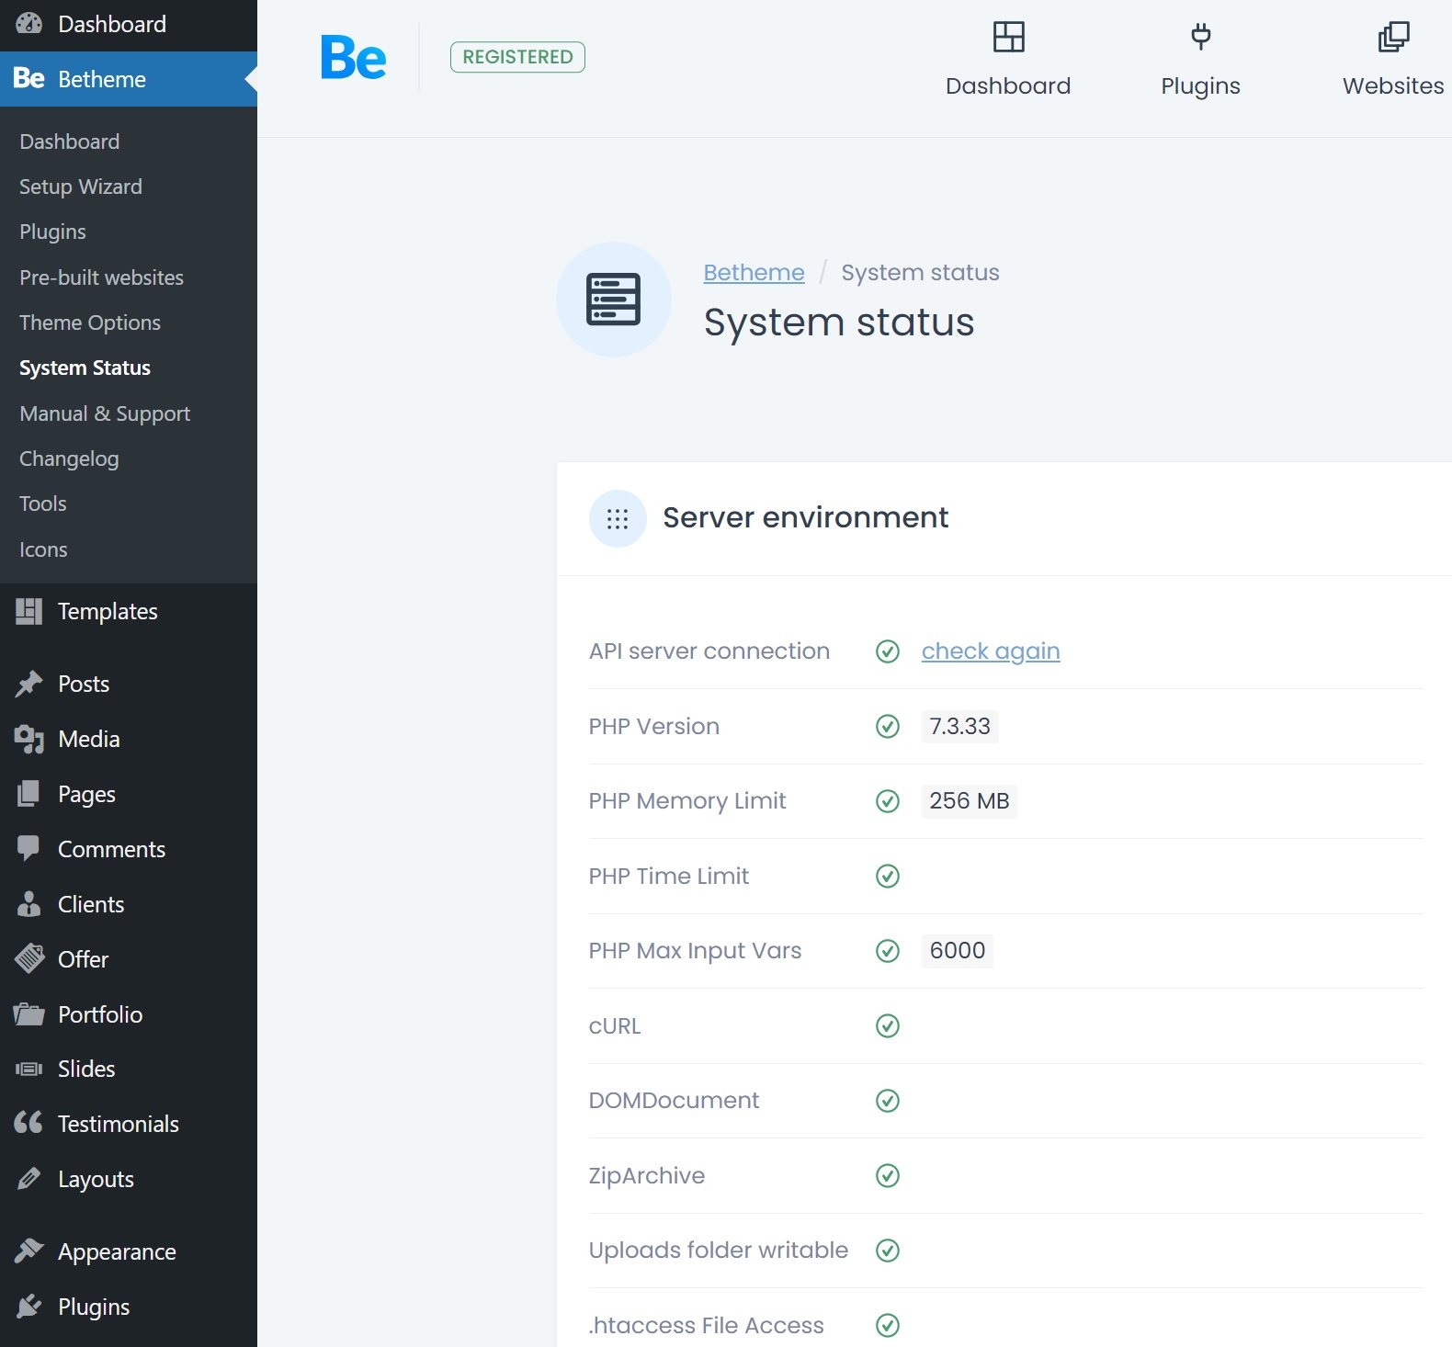Open the Templates menu label
Viewport: 1452px width, 1347px height.
pos(108,611)
